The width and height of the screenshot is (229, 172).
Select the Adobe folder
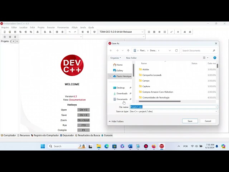coord(144,69)
